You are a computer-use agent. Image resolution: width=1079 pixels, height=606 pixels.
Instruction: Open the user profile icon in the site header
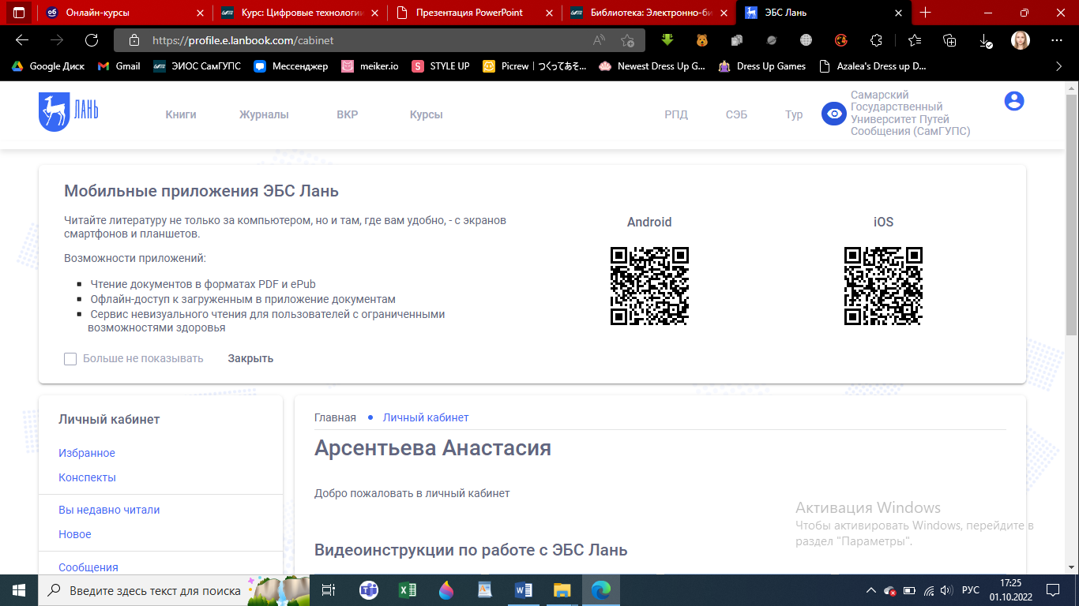pos(1013,101)
